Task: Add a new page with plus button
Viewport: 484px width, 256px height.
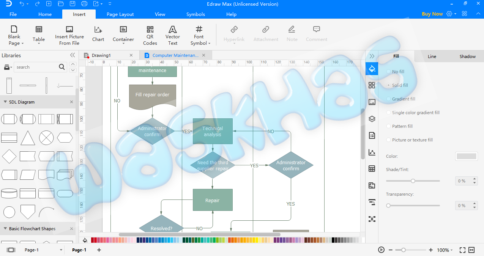Action: click(99, 250)
